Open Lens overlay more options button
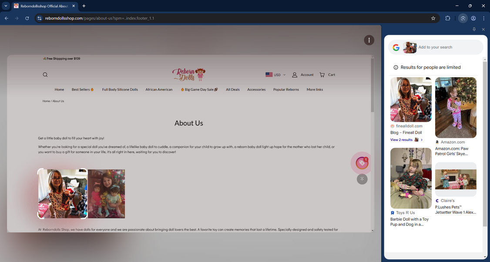Viewport: 490px width, 262px height. click(369, 40)
